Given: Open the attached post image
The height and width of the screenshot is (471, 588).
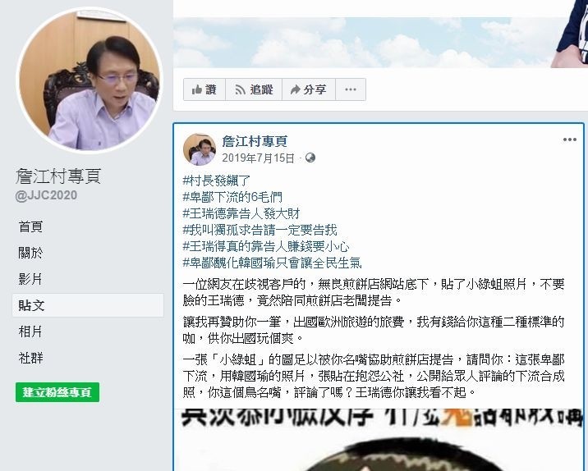Looking at the screenshot, I should pos(379,440).
